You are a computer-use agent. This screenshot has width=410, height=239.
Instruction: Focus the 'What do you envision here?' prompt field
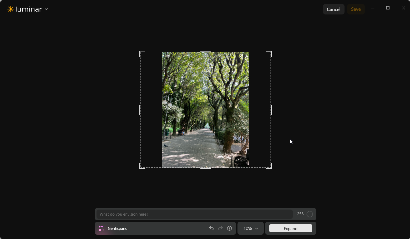click(x=194, y=214)
